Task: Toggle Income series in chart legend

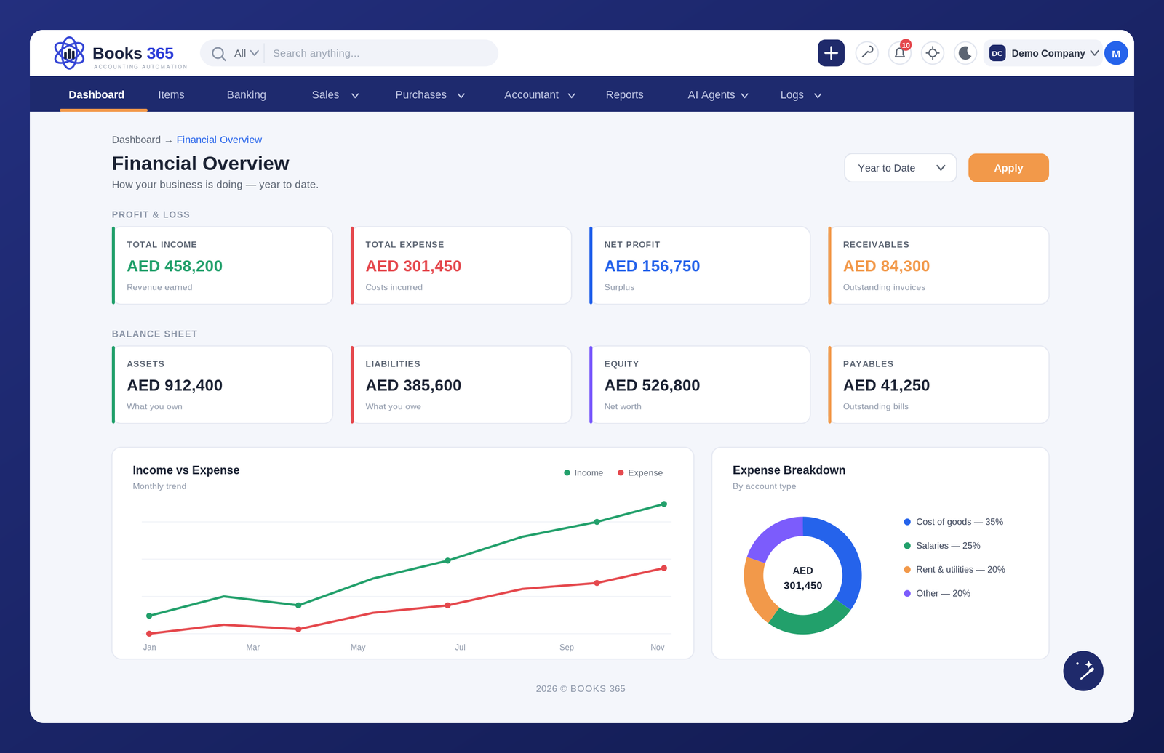Action: pos(583,472)
